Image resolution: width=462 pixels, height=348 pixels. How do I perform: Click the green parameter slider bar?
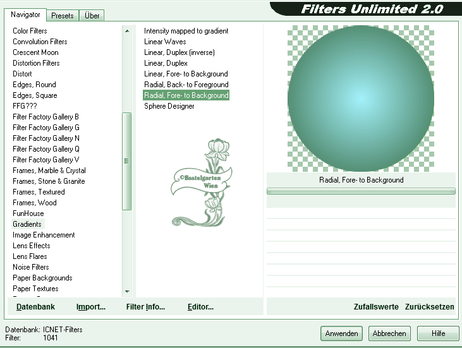click(361, 191)
